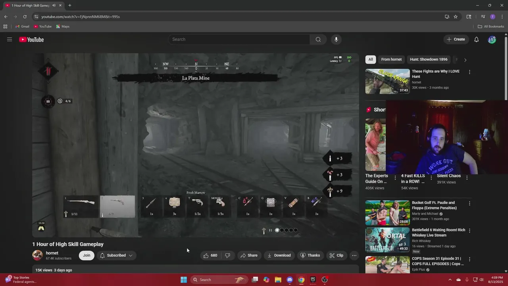Click the Join channel button

pyautogui.click(x=87, y=255)
